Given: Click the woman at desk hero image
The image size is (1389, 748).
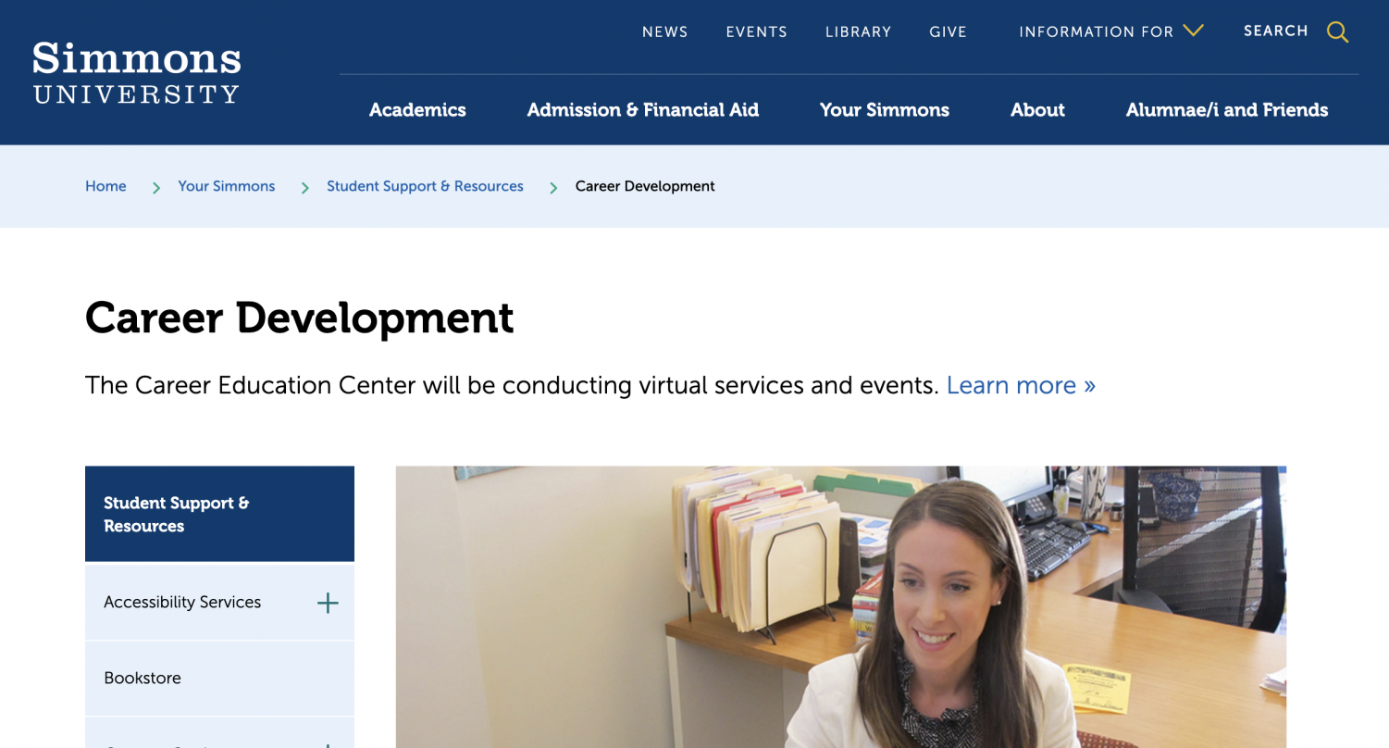Looking at the screenshot, I should tap(841, 606).
